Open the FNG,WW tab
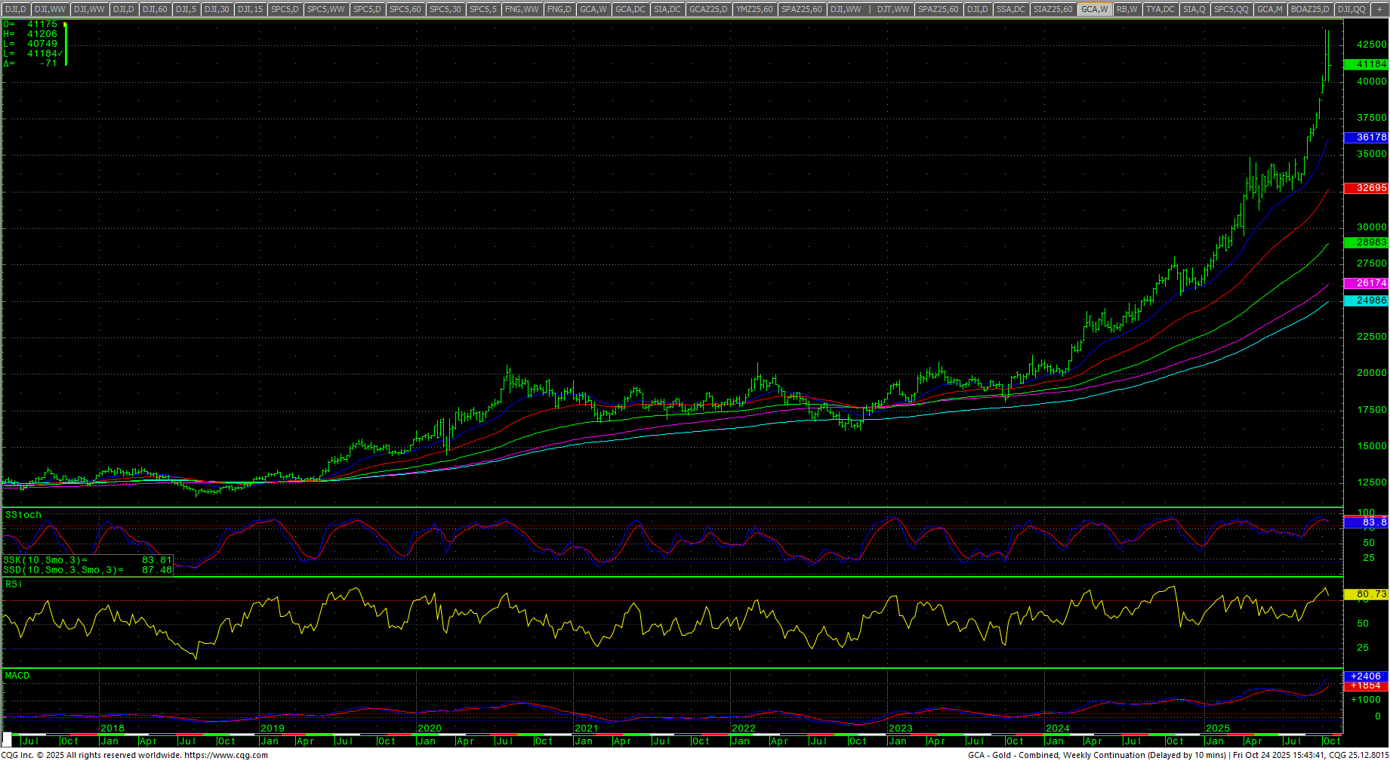1390x761 pixels. 522,9
